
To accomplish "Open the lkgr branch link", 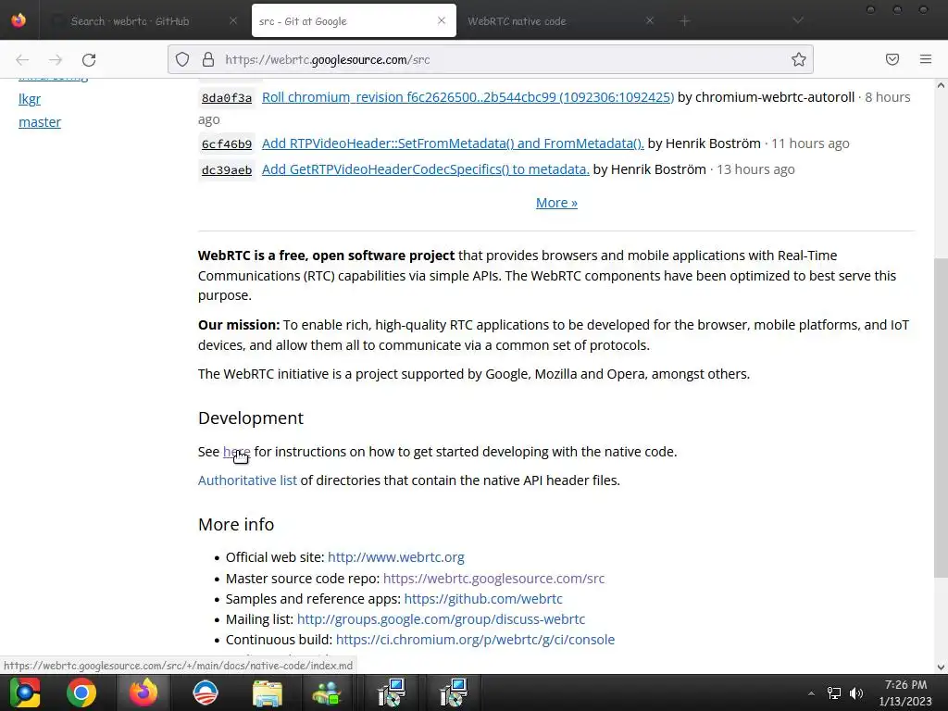I will click(30, 98).
